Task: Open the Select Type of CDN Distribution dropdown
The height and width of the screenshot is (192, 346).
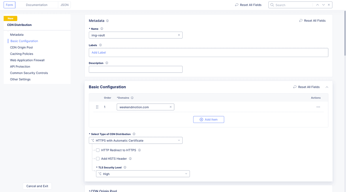Action: click(x=136, y=140)
